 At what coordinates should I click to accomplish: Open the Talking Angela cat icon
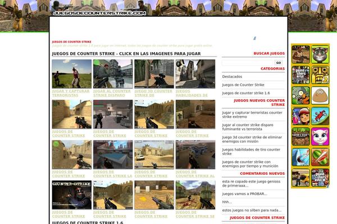(320, 137)
